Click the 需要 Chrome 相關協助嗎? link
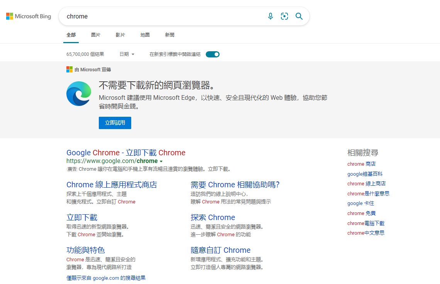Screen dimensions: 440x284 (235, 185)
